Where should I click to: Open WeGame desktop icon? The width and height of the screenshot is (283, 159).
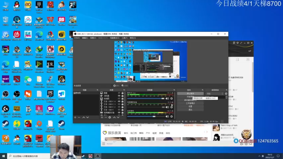pyautogui.click(x=62, y=81)
